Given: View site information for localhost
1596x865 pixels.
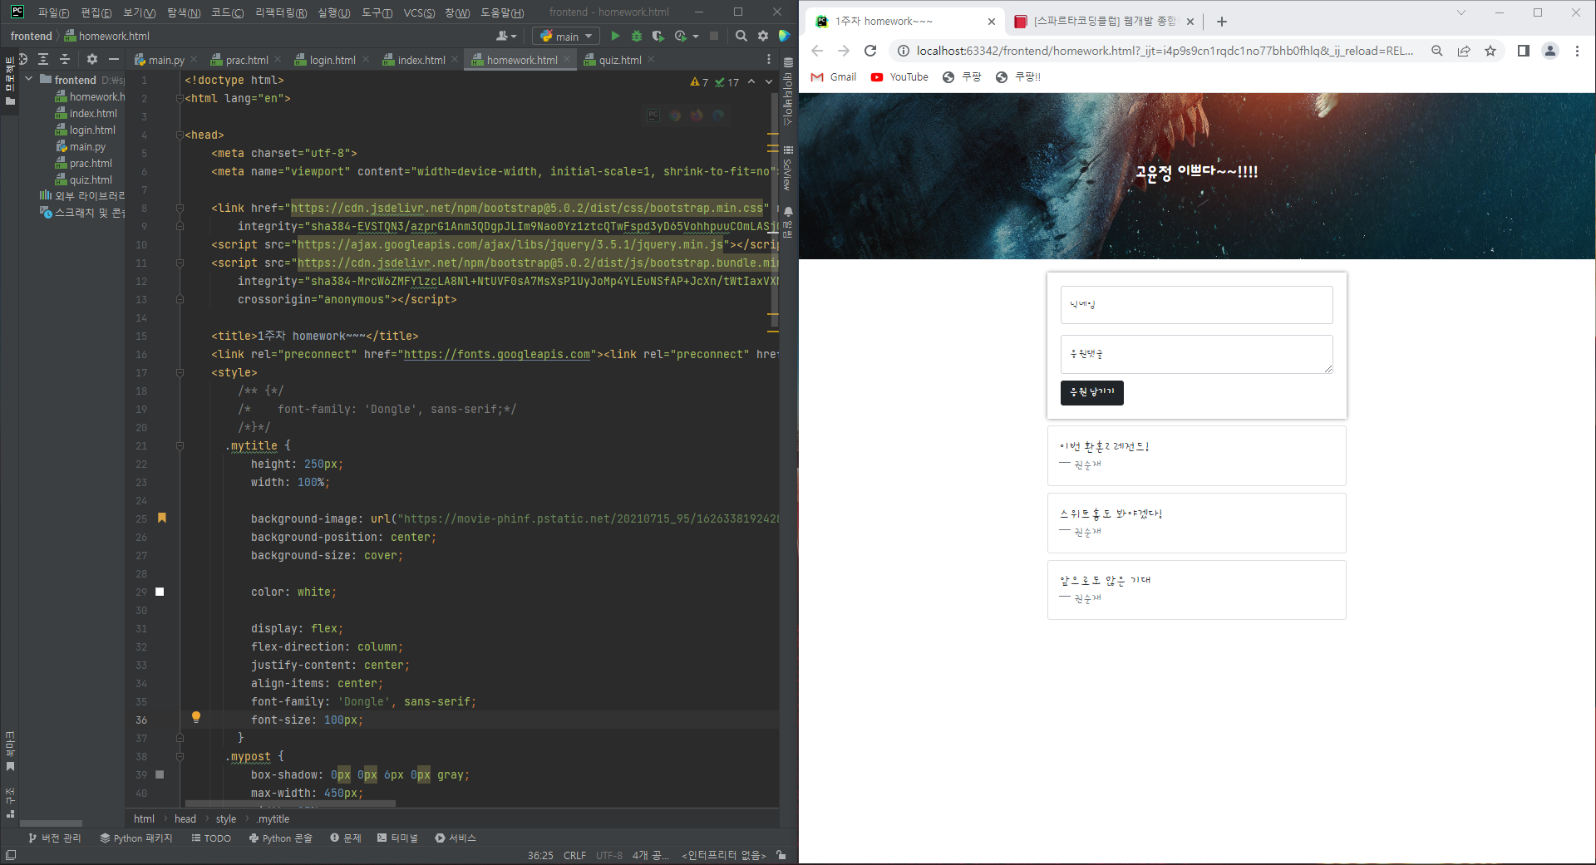Looking at the screenshot, I should (x=903, y=51).
